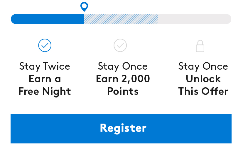This screenshot has height=161, width=243.
Task: Click the blue location pin marker
Action: coord(84,6)
